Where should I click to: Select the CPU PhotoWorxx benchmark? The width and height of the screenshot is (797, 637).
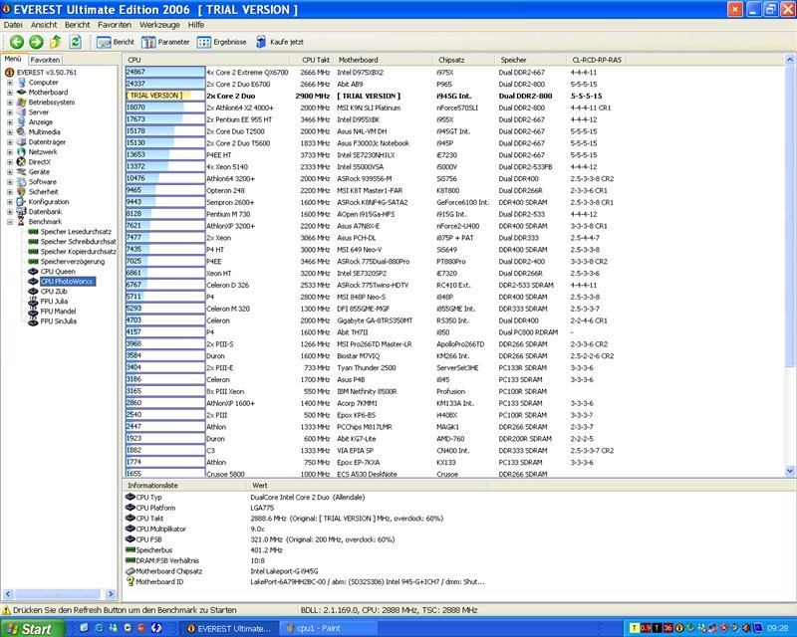pyautogui.click(x=67, y=282)
